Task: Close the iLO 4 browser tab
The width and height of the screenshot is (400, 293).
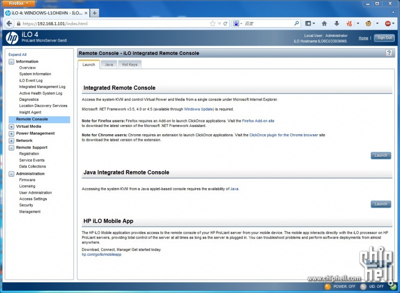Action: click(x=86, y=13)
